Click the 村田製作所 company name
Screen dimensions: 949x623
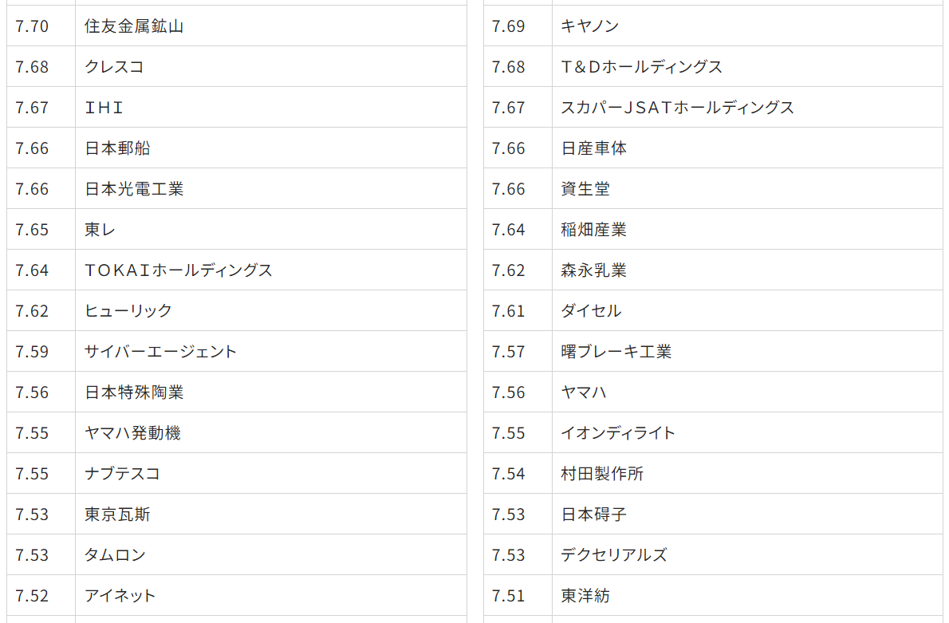[602, 474]
